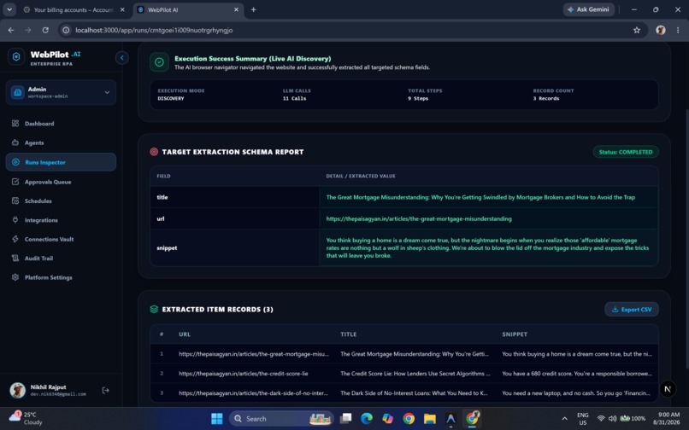This screenshot has width=689, height=430.
Task: Show hidden tray icons with the up chevron
Action: point(564,419)
